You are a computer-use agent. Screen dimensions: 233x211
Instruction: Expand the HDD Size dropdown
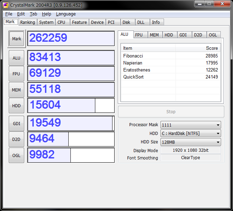tap(191, 142)
